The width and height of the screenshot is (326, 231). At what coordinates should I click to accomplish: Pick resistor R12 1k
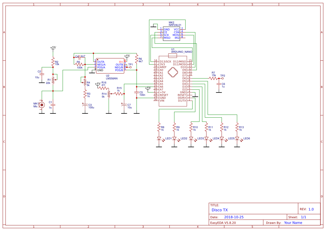click(x=222, y=127)
